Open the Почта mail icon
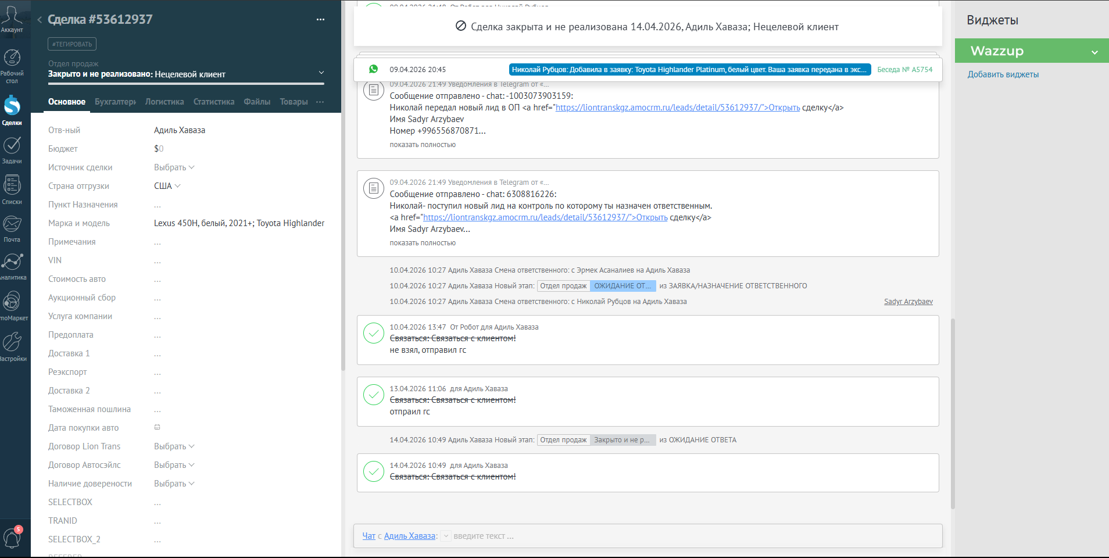The width and height of the screenshot is (1109, 558). pos(12,228)
